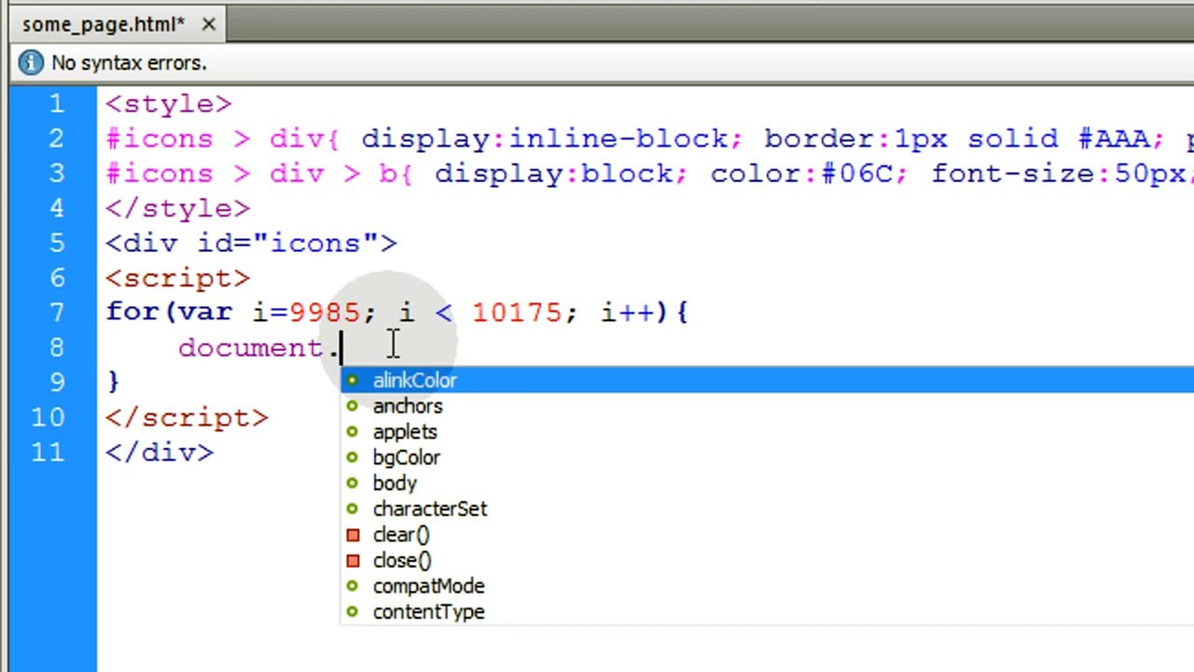1194x672 pixels.
Task: Click the word "document" on line 8
Action: pos(251,348)
